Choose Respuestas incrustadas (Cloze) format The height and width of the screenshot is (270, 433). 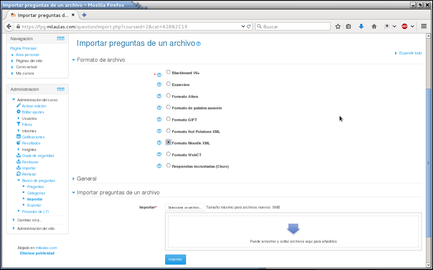coord(168,165)
